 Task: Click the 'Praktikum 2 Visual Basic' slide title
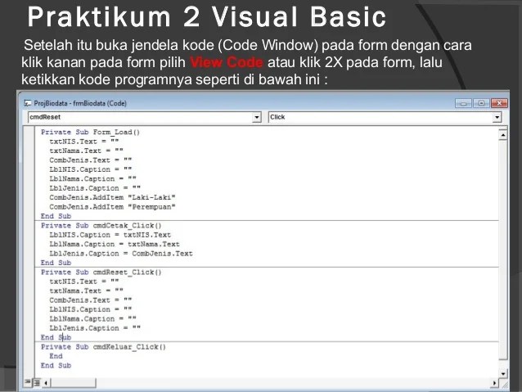[x=206, y=17]
